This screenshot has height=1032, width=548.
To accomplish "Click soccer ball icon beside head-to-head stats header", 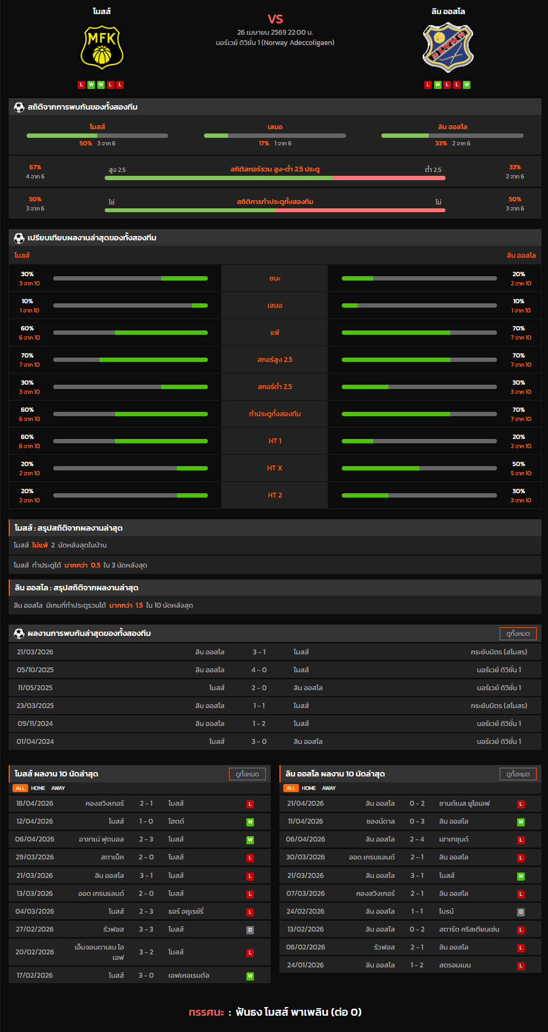I will 19,107.
